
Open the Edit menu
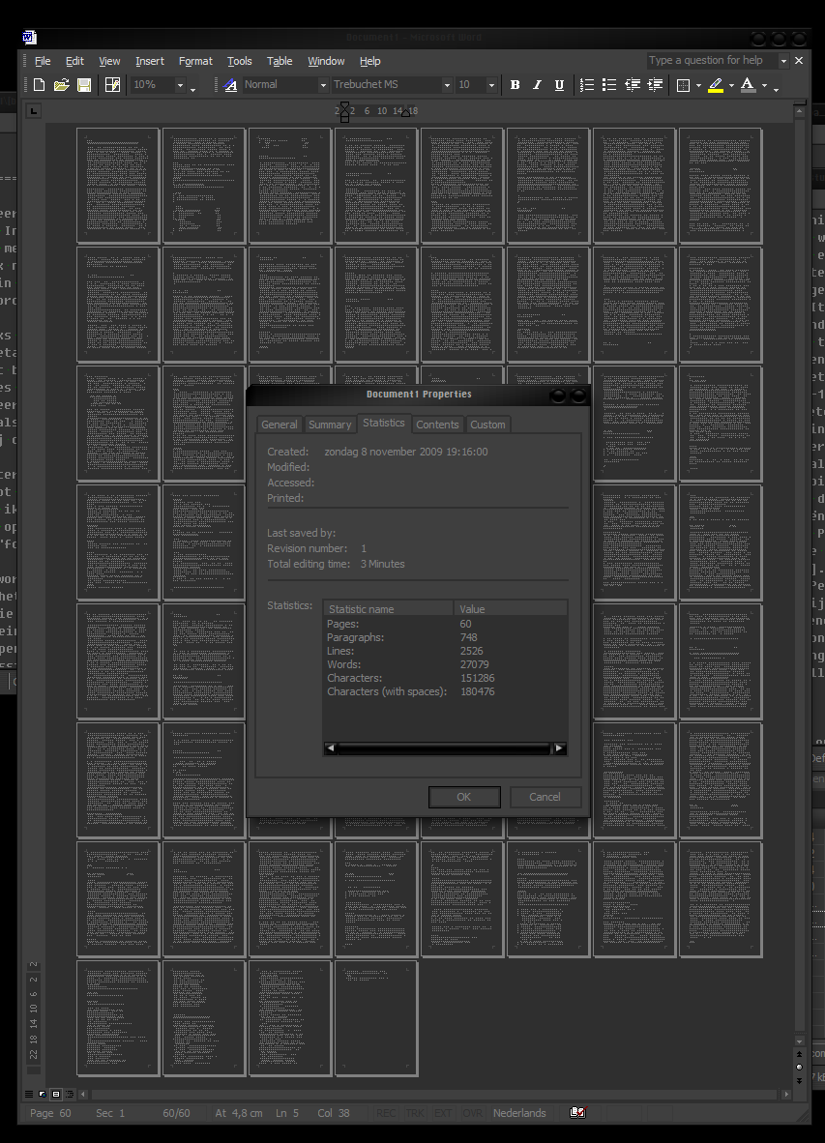click(74, 61)
